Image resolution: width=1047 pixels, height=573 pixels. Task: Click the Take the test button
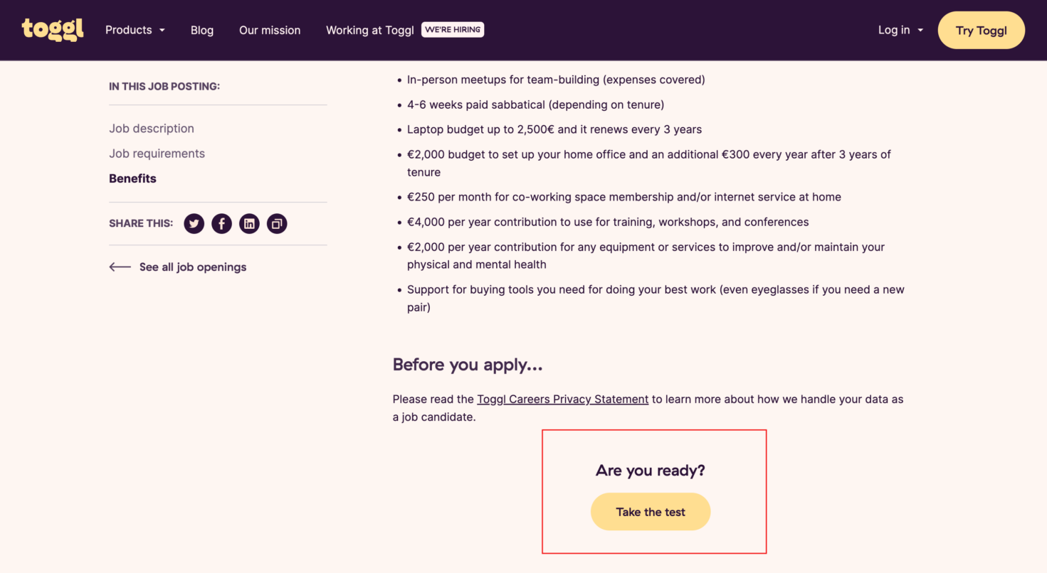tap(650, 511)
